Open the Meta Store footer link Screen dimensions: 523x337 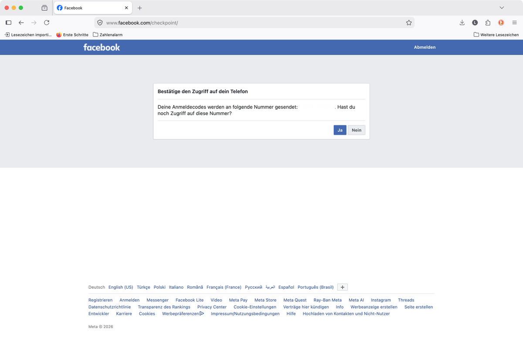[x=265, y=300]
